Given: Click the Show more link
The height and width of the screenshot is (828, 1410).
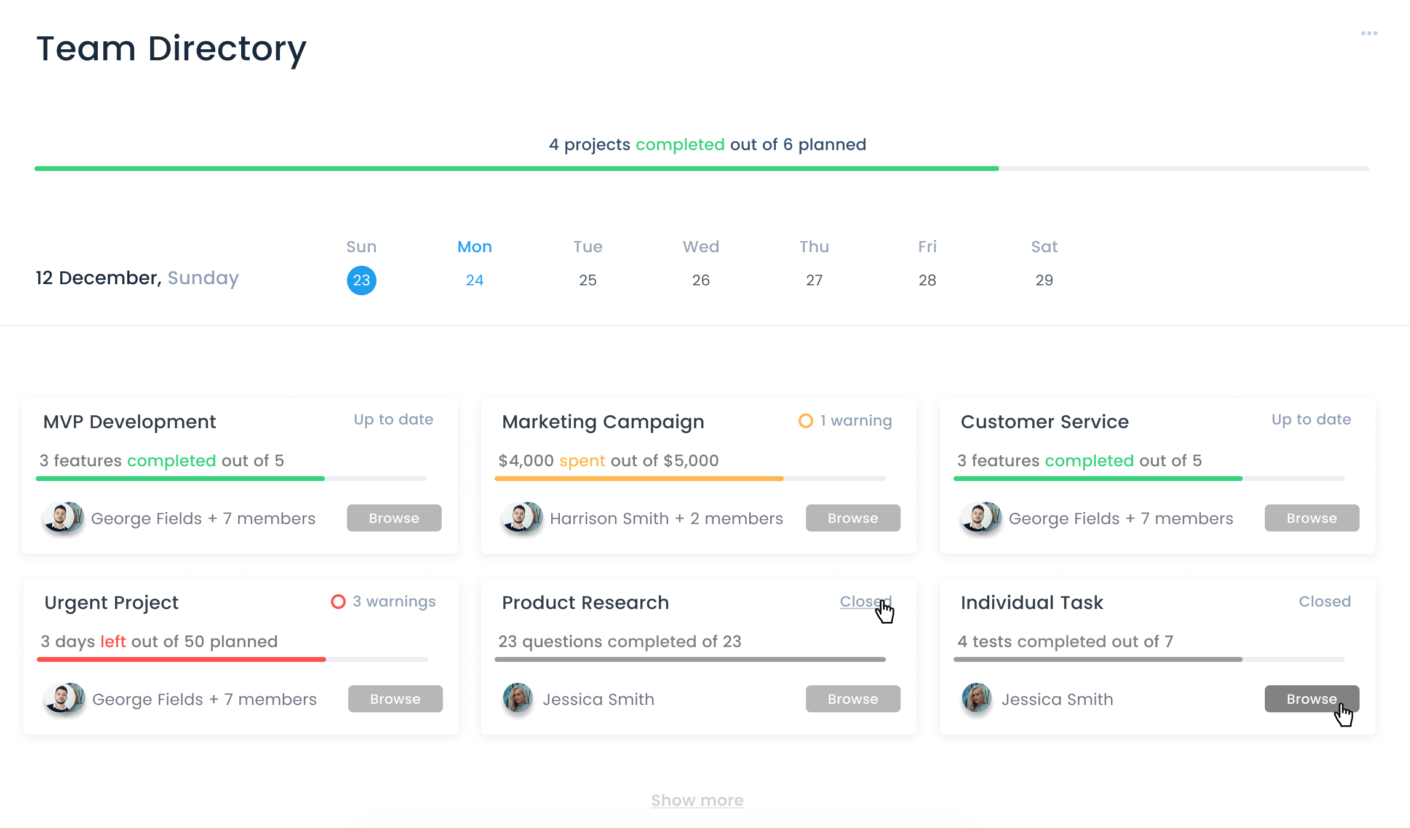Looking at the screenshot, I should [x=697, y=800].
